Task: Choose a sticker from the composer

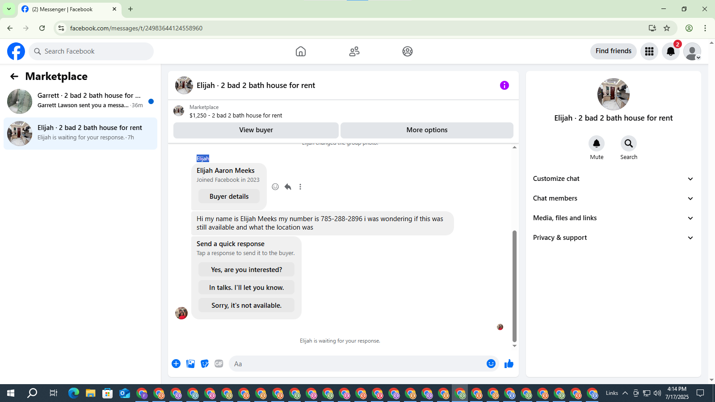Action: click(x=205, y=364)
